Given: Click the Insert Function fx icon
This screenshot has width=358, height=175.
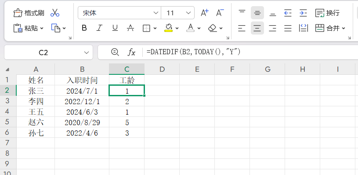Looking at the screenshot, I should pyautogui.click(x=131, y=52).
